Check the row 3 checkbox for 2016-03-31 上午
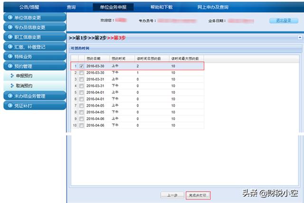The width and height of the screenshot is (304, 203). point(81,79)
